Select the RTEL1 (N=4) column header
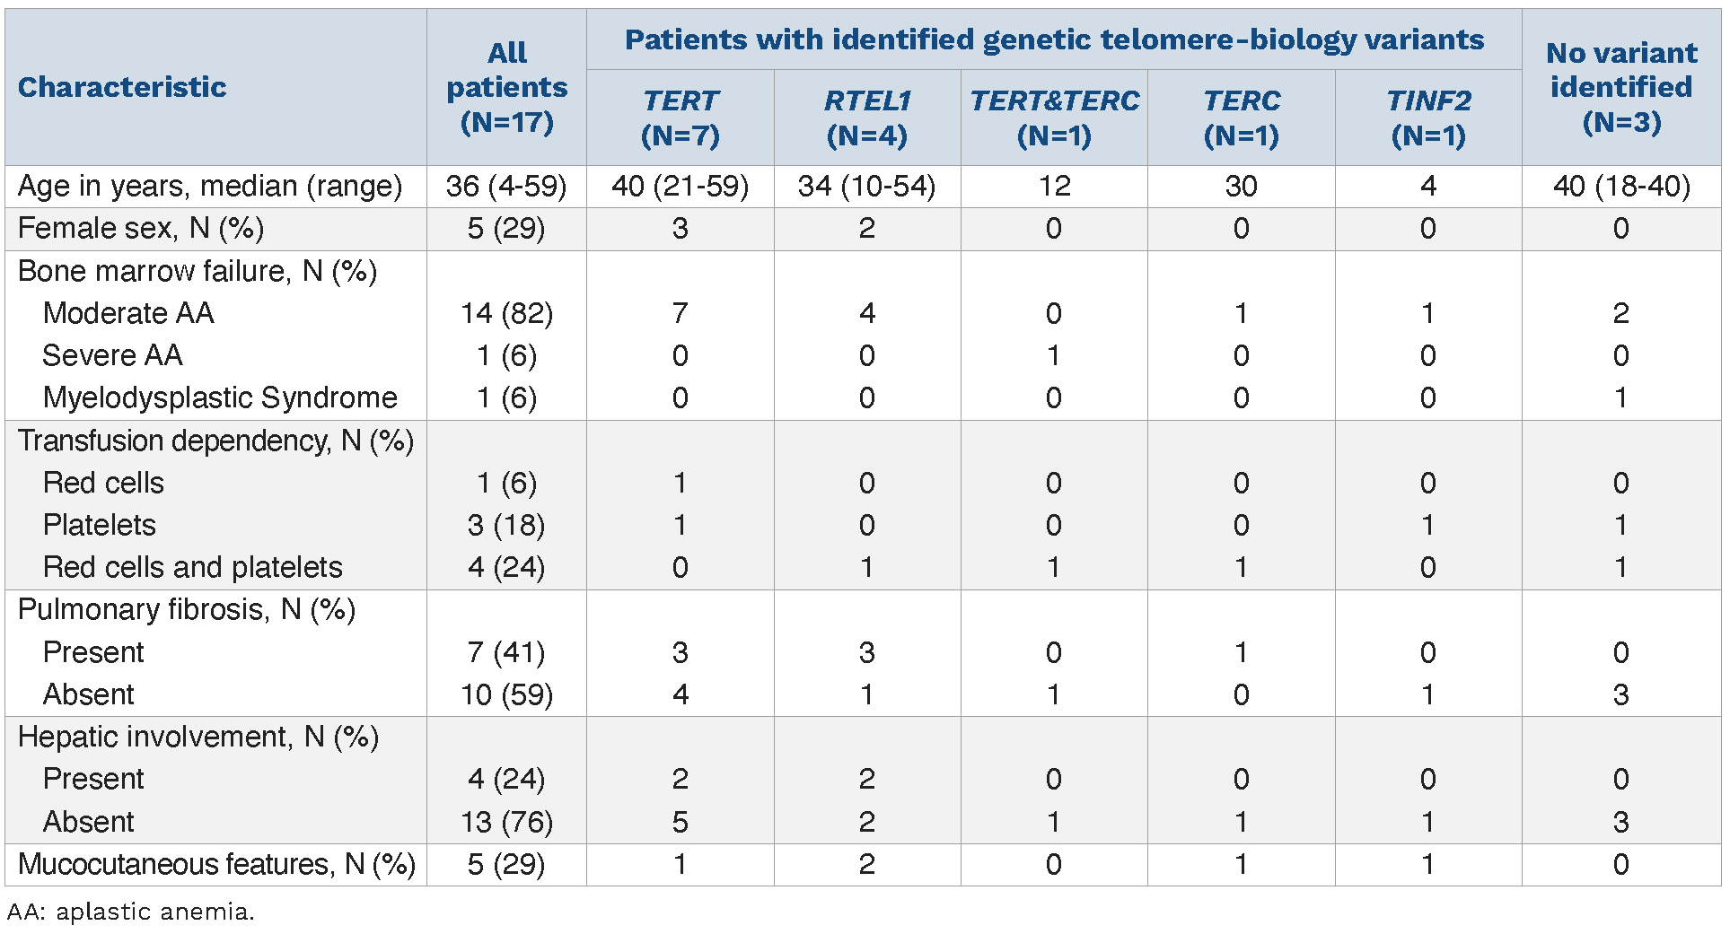The height and width of the screenshot is (934, 1730). pyautogui.click(x=866, y=118)
